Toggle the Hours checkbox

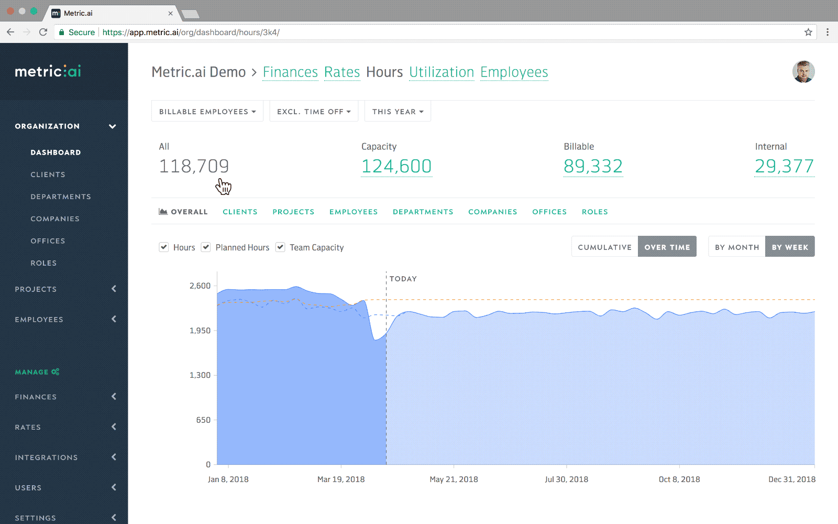164,247
